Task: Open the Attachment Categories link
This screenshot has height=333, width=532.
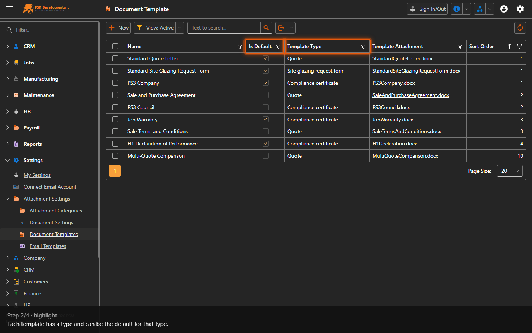Action: pos(56,211)
